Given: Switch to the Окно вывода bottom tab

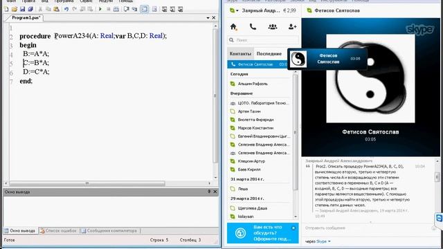Looking at the screenshot, I should (x=20, y=231).
